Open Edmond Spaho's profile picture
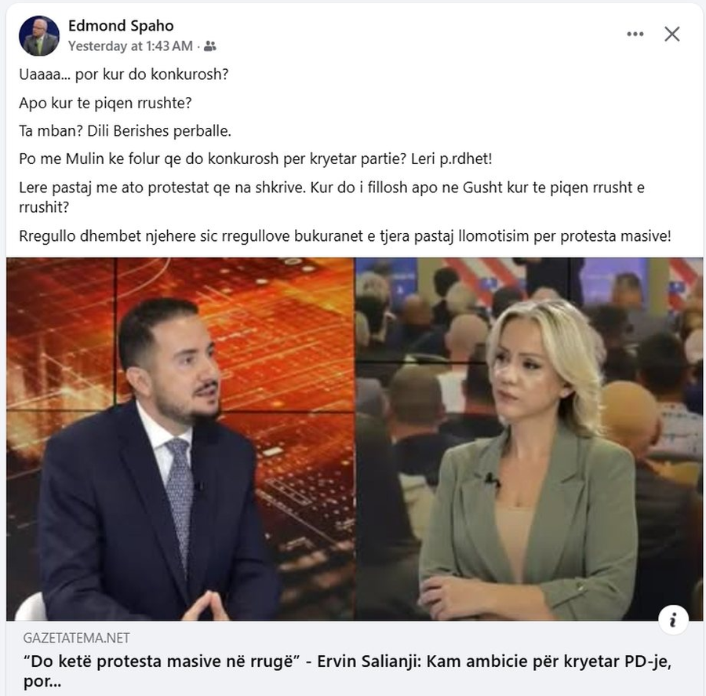The image size is (706, 696). pyautogui.click(x=38, y=35)
